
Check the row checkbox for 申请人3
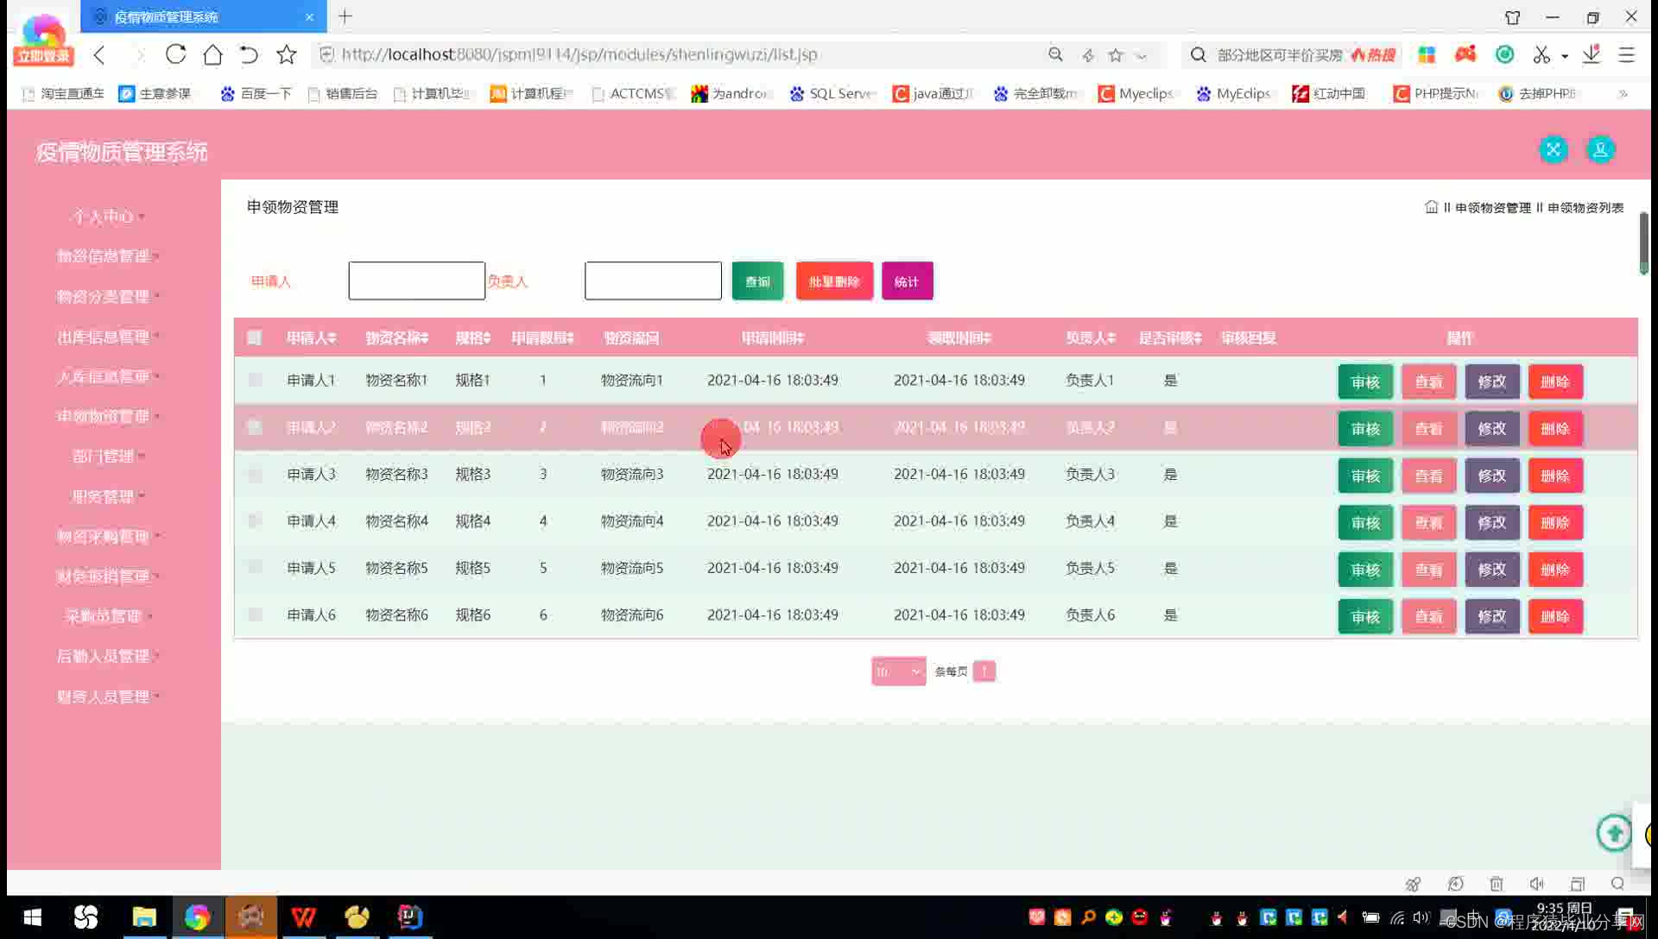[254, 474]
